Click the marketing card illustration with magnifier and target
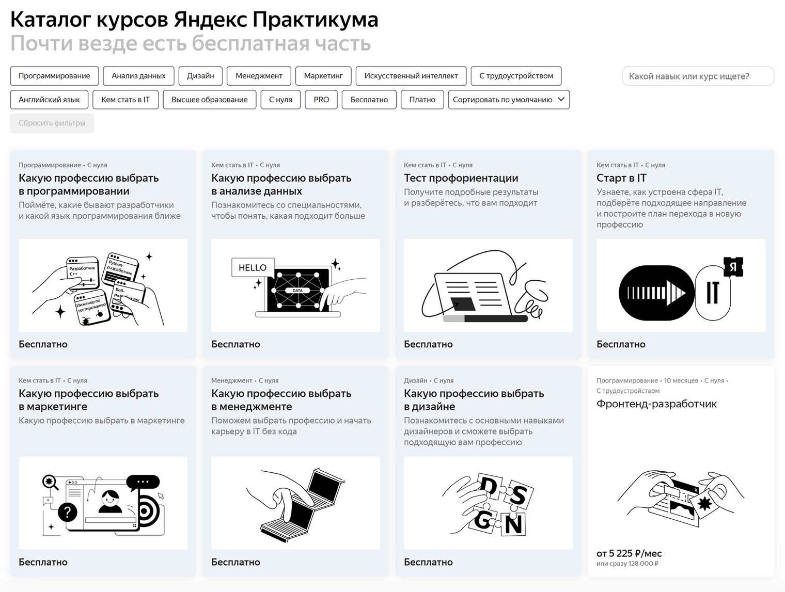The image size is (785, 592). [103, 503]
